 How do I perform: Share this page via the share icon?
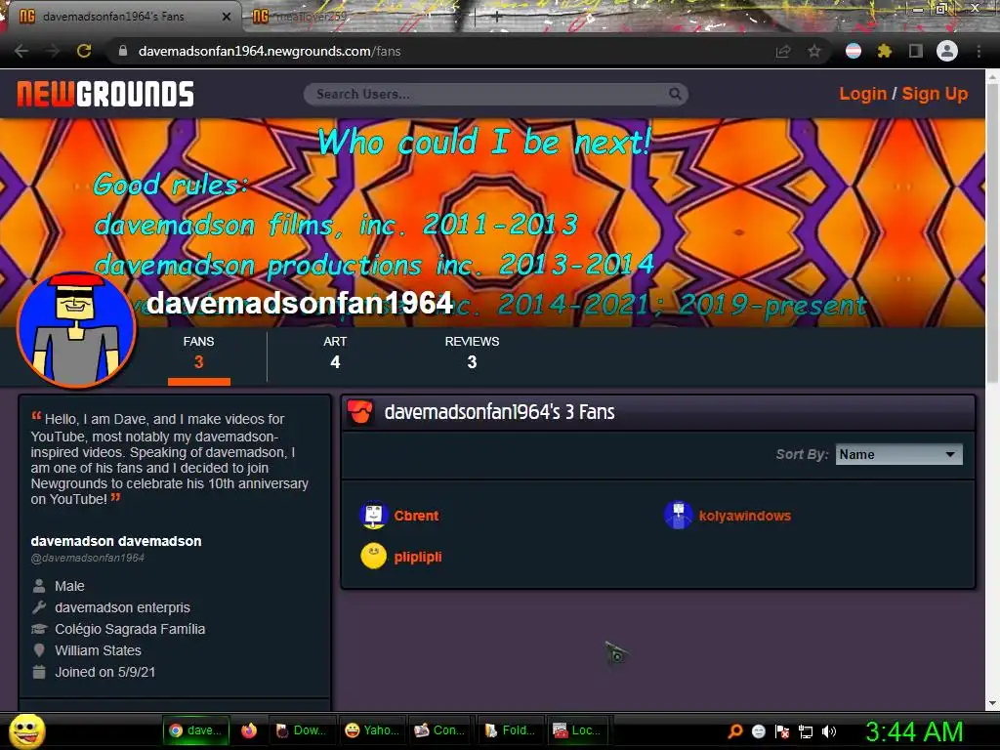783,51
